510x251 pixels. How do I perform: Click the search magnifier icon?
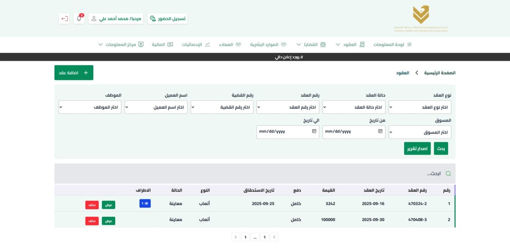click(448, 174)
